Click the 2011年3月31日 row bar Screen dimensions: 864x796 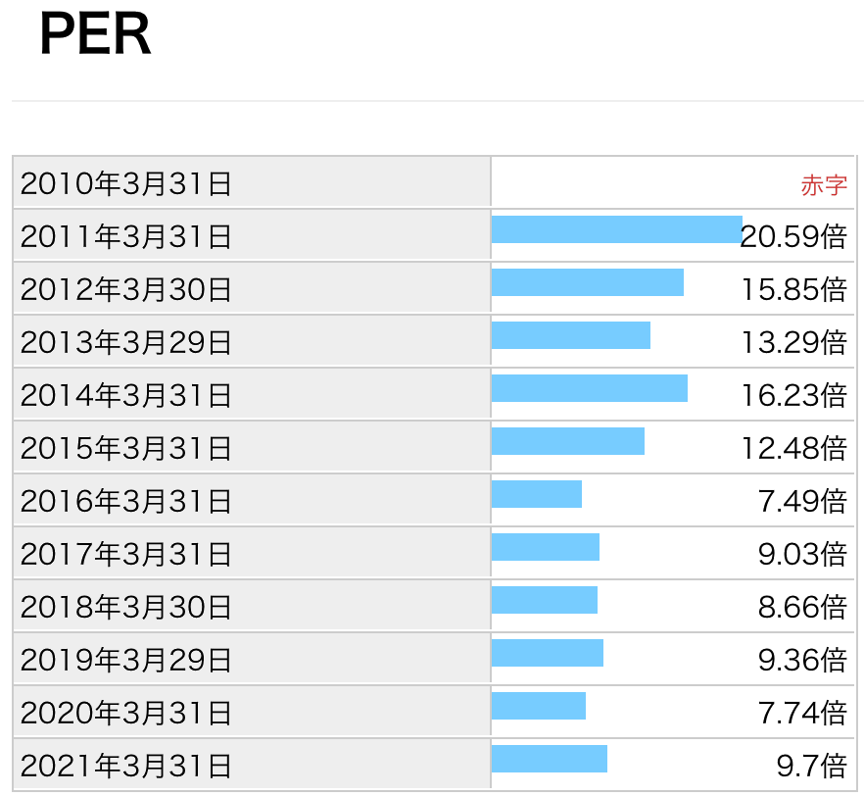(x=616, y=229)
